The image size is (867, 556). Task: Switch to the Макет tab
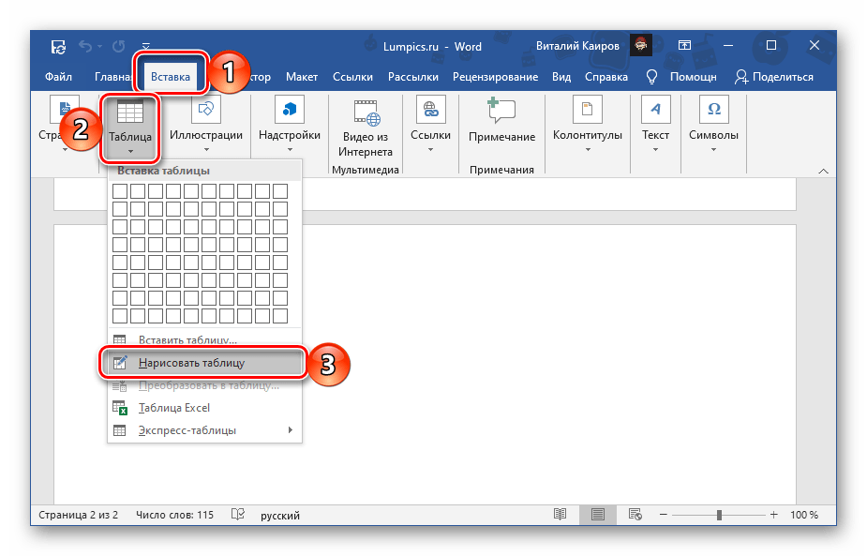tap(302, 77)
